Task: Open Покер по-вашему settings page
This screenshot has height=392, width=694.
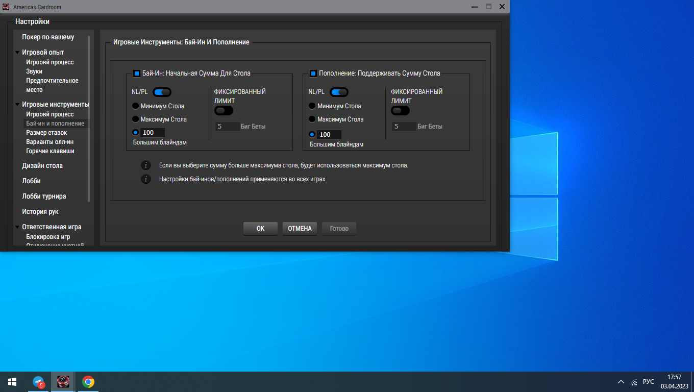Action: click(x=48, y=37)
